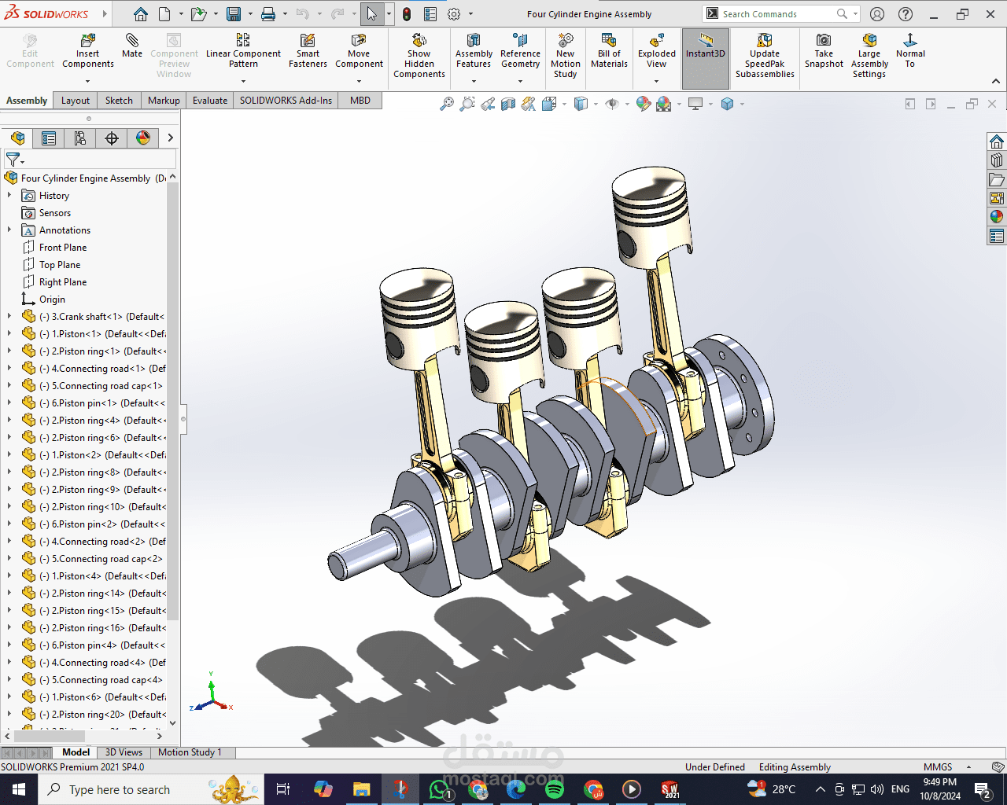
Task: Expand the 4.Connecting road<1> component
Action: click(9, 369)
